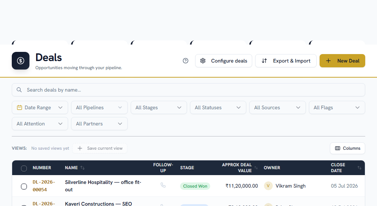Expand the All Partners filter

coord(99,124)
